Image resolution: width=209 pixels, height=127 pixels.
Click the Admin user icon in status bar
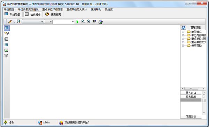(x=40, y=122)
